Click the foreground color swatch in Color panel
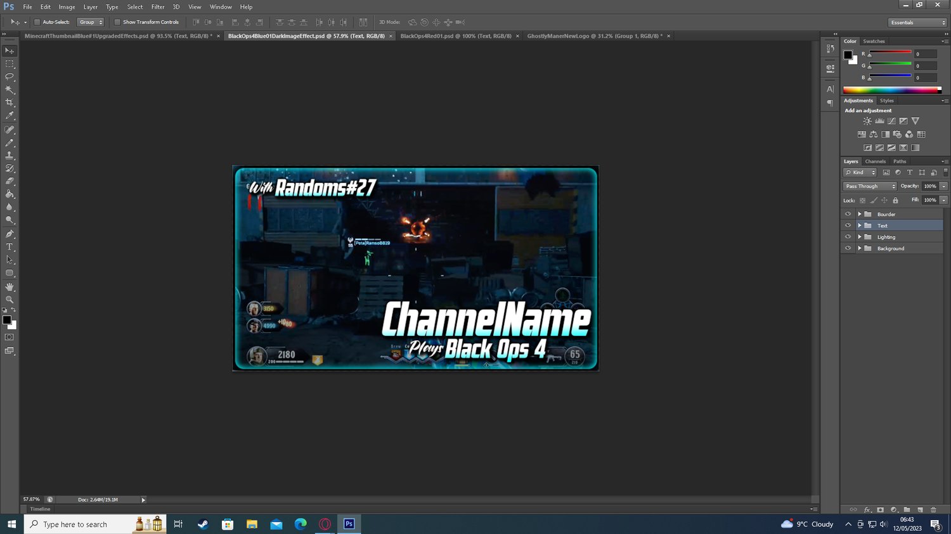 click(848, 54)
